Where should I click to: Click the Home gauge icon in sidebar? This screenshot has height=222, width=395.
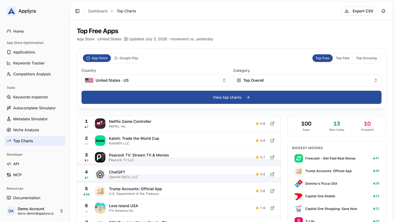point(9,31)
